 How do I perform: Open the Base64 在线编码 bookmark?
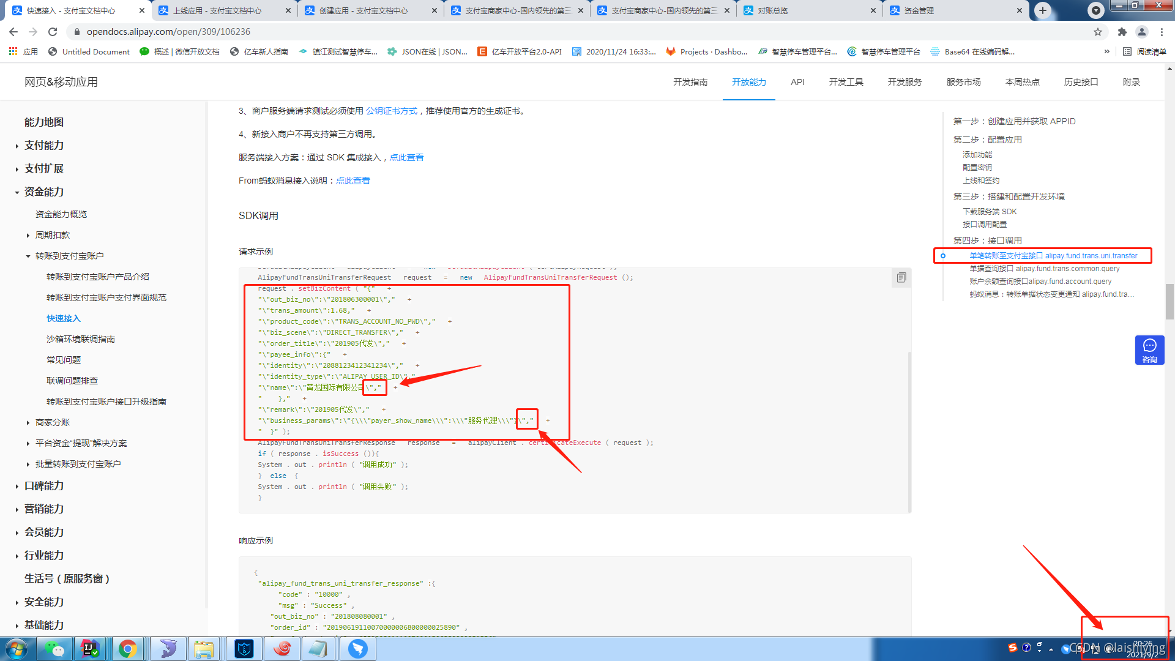point(972,52)
